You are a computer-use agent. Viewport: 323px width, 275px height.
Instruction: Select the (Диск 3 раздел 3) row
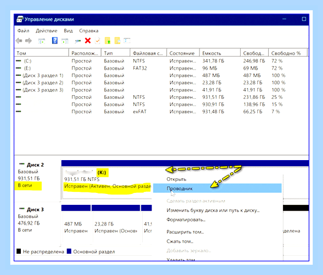point(161,90)
